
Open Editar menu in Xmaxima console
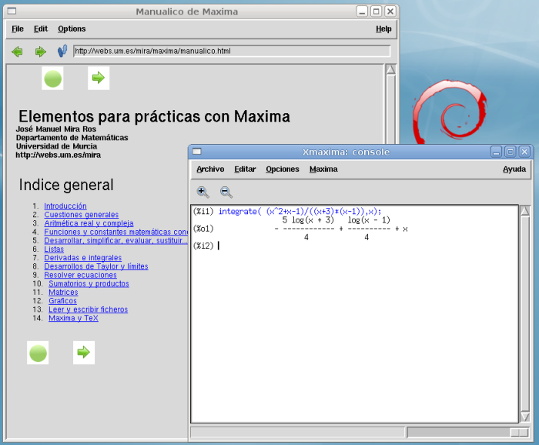[245, 169]
